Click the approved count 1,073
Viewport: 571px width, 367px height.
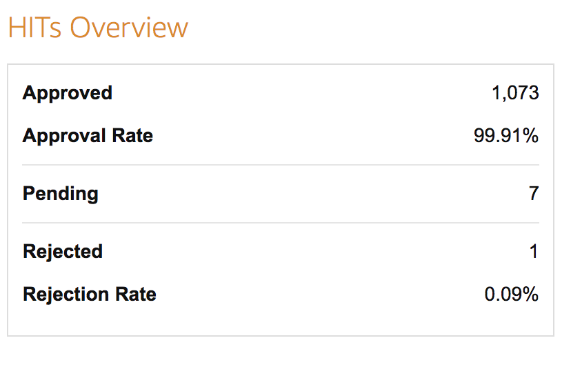point(515,93)
